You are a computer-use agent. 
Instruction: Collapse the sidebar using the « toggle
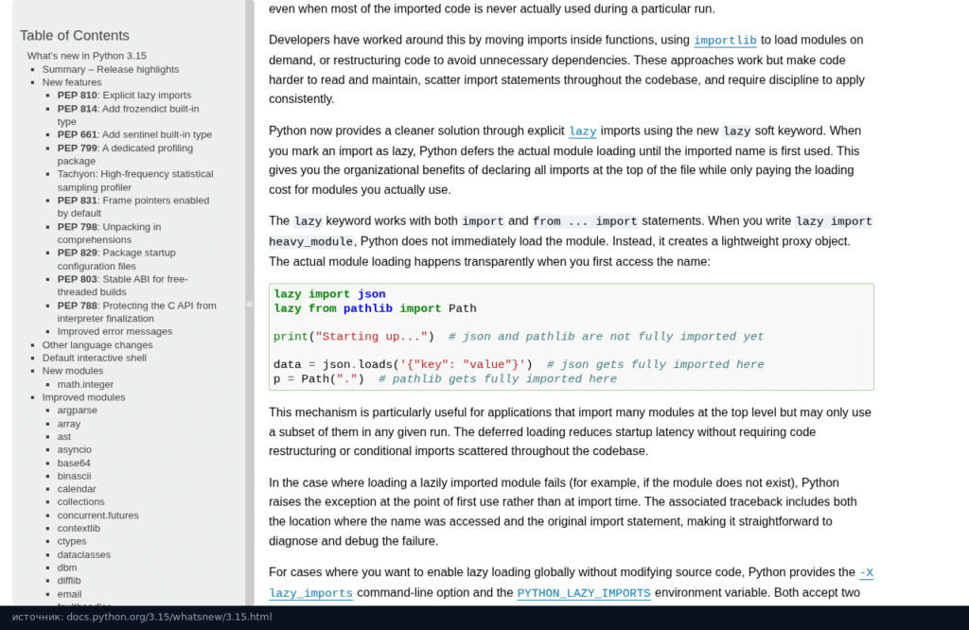(x=250, y=304)
